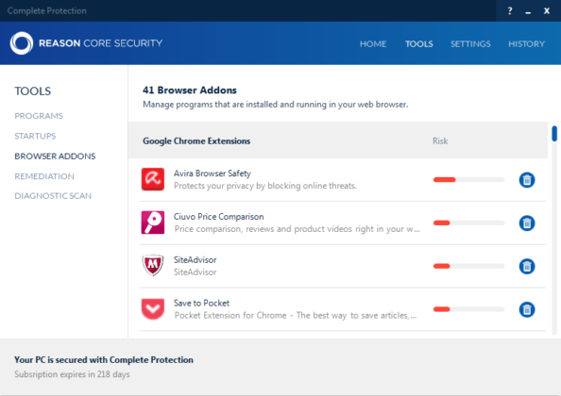The image size is (561, 396).
Task: Open the SETTINGS tab
Action: (x=470, y=44)
